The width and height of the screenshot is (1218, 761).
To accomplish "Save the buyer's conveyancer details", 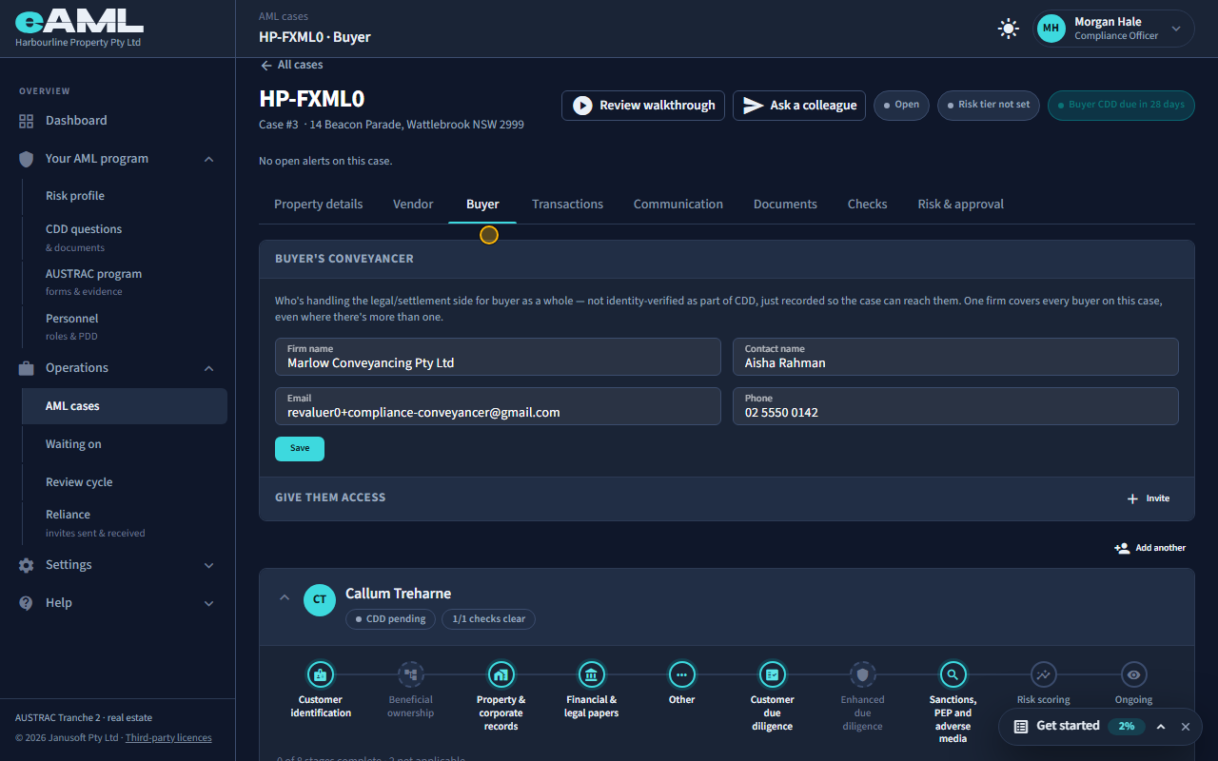I will tap(300, 449).
